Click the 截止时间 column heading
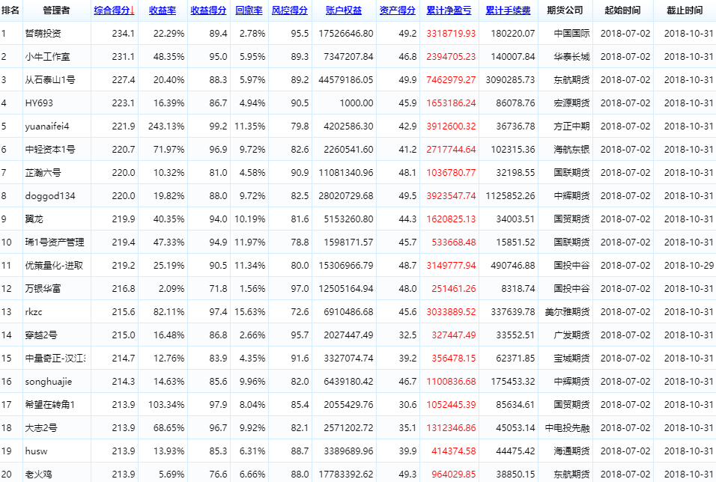This screenshot has height=482, width=716. coord(685,10)
